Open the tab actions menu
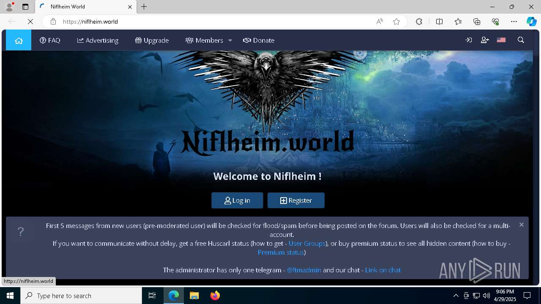The width and height of the screenshot is (541, 304). coord(25,7)
